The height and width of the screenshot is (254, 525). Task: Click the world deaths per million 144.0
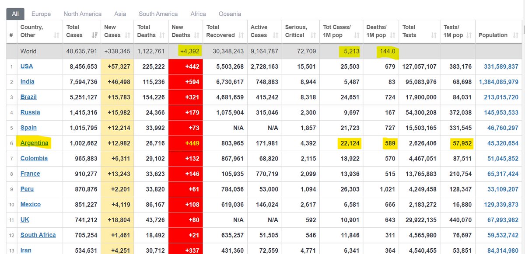(387, 51)
